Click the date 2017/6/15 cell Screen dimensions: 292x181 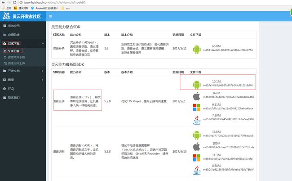[179, 152]
